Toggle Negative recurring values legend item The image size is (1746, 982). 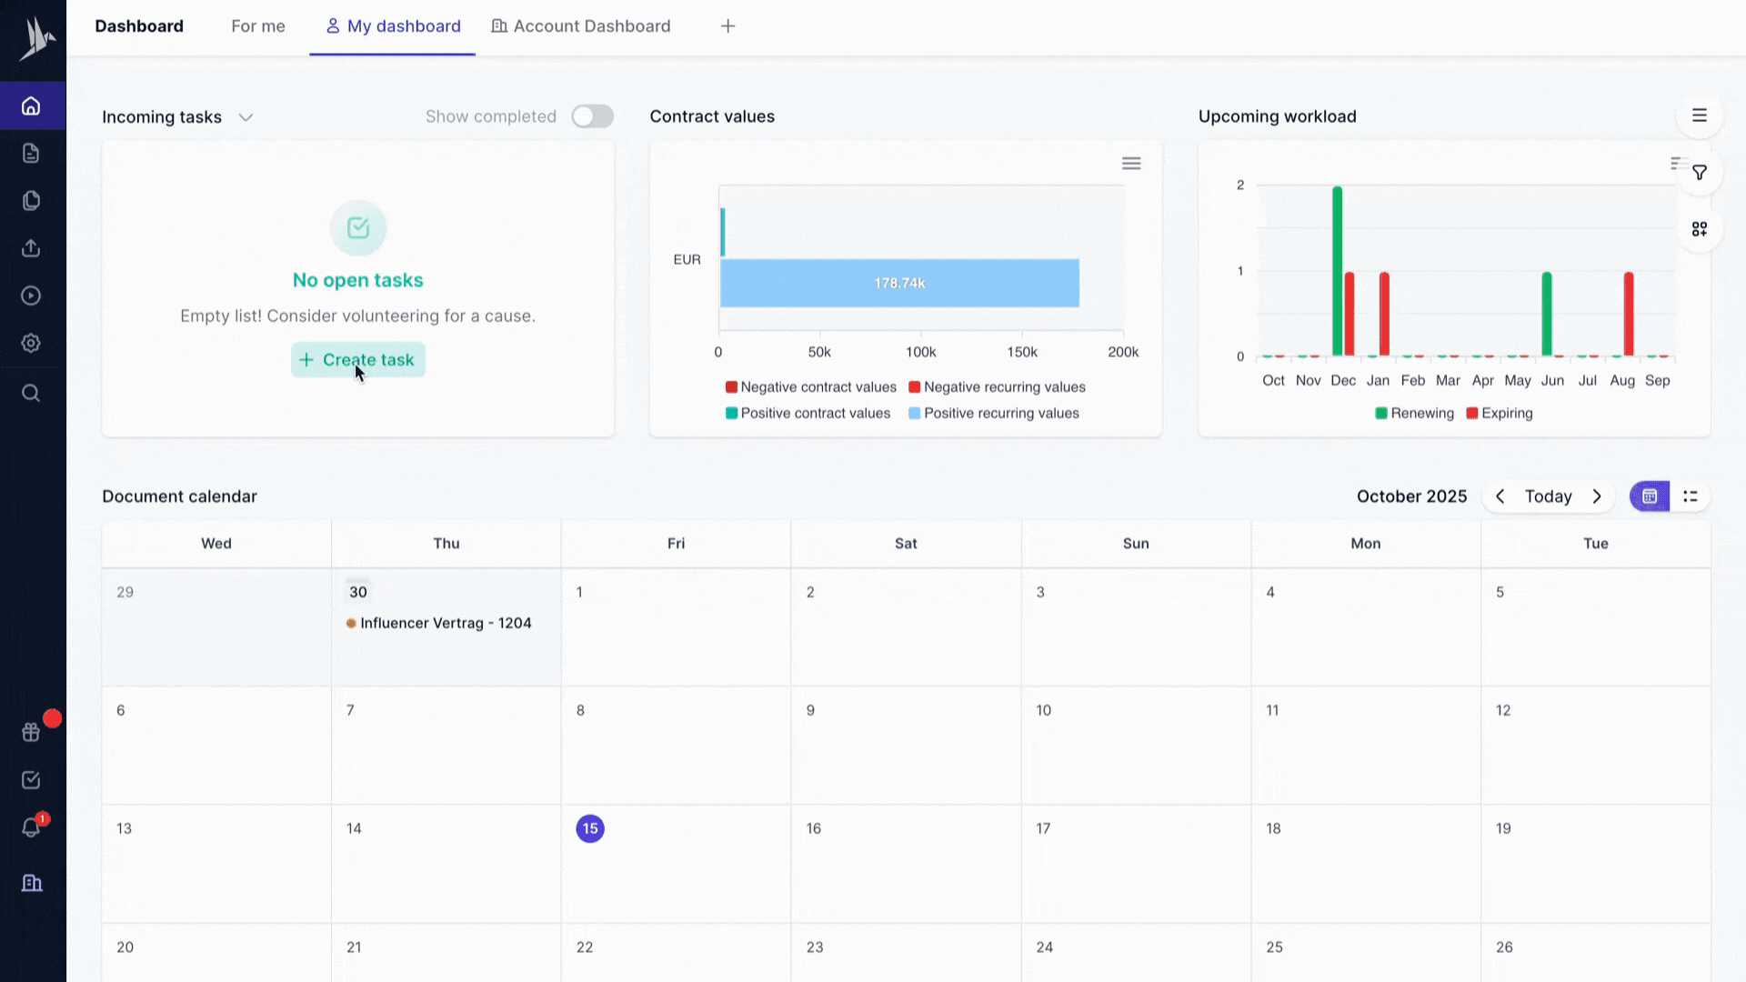998,387
